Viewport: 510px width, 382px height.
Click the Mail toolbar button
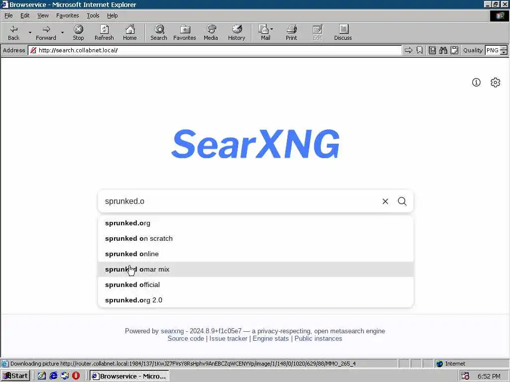point(264,32)
